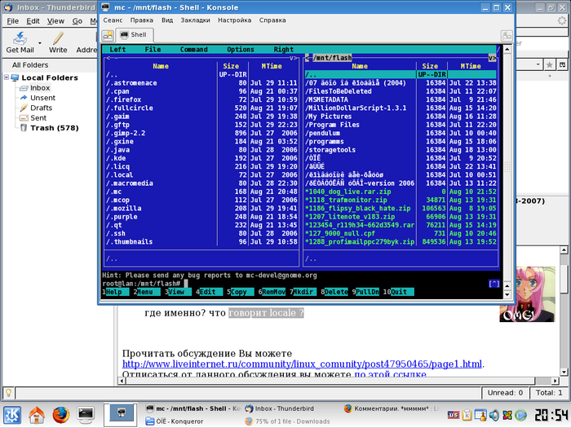This screenshot has width=571, height=428.
Task: Launch Firefox from the KDE panel
Action: 61,415
